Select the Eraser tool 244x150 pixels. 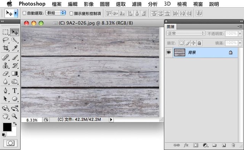5,73
